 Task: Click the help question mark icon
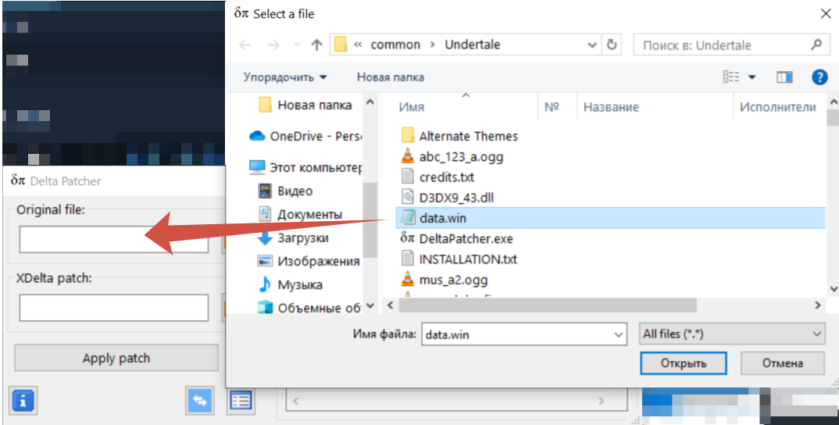coord(819,77)
